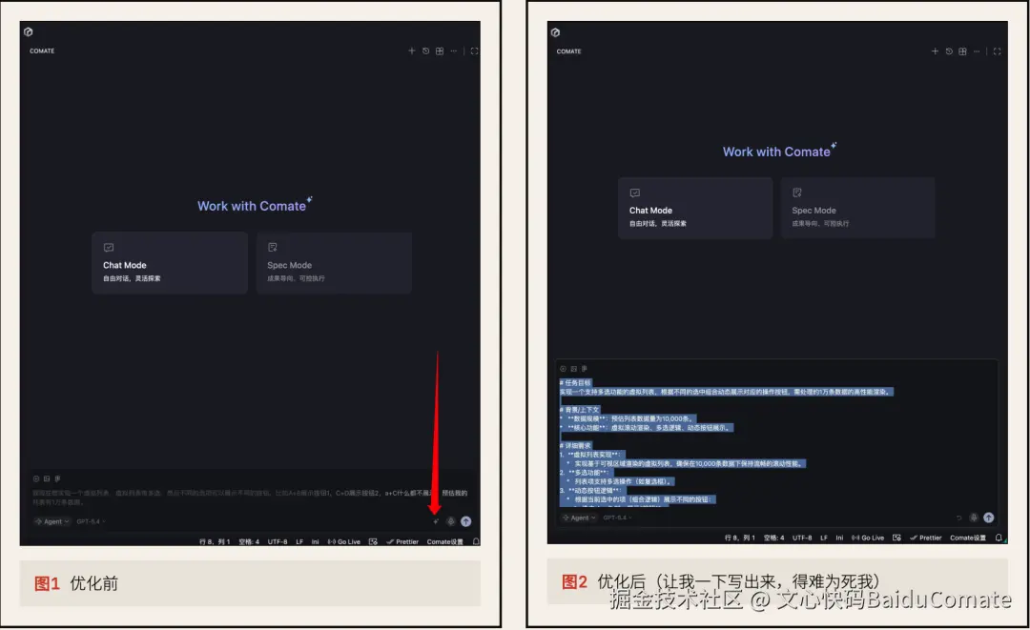Click the image attach icon above Figure 1 input
1030x630 pixels.
coord(47,478)
